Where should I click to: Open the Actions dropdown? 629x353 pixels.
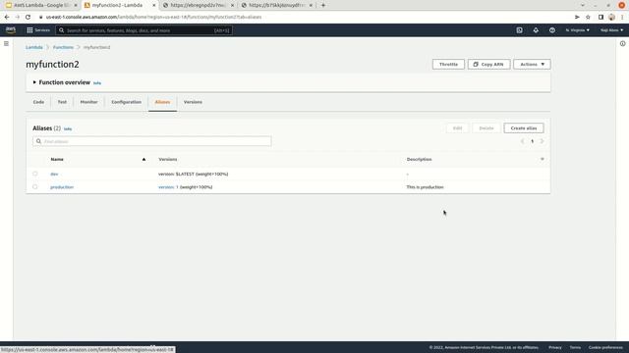532,65
